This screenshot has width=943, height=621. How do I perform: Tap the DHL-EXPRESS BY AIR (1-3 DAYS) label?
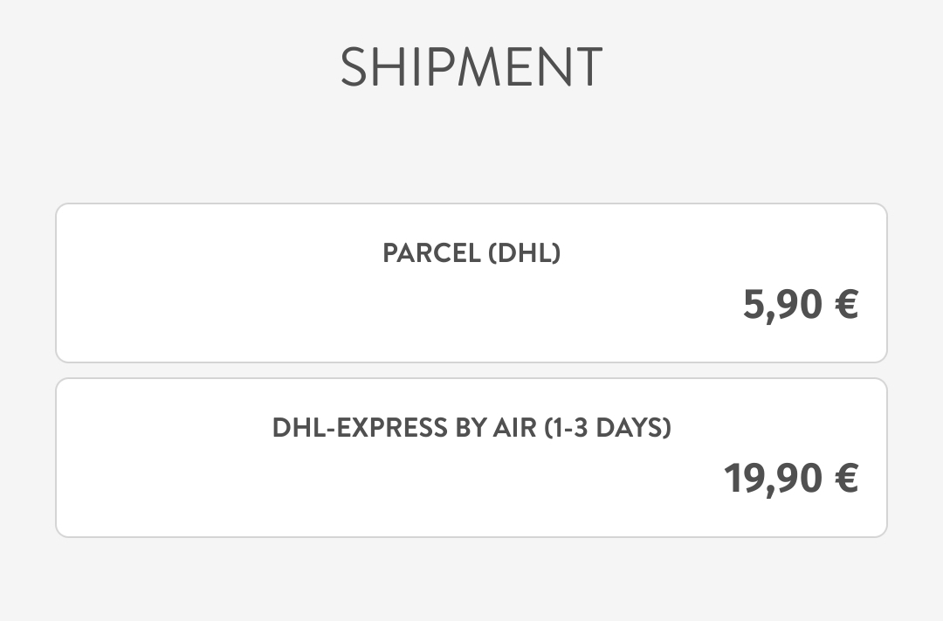click(x=471, y=428)
